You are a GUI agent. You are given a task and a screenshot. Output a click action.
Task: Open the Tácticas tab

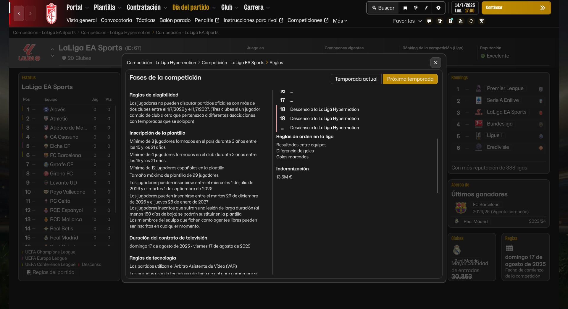(x=146, y=20)
